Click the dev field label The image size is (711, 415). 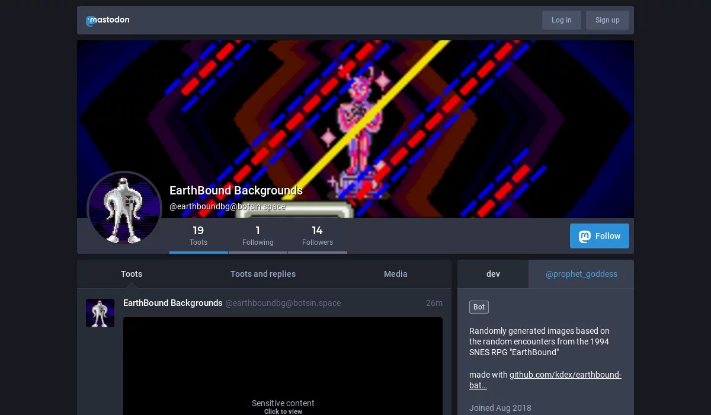click(493, 274)
